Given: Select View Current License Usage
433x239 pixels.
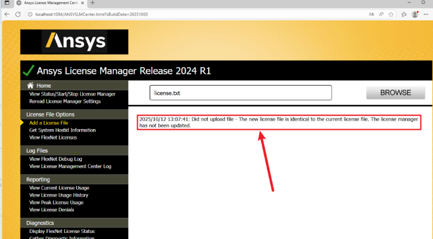Looking at the screenshot, I should pyautogui.click(x=59, y=188).
